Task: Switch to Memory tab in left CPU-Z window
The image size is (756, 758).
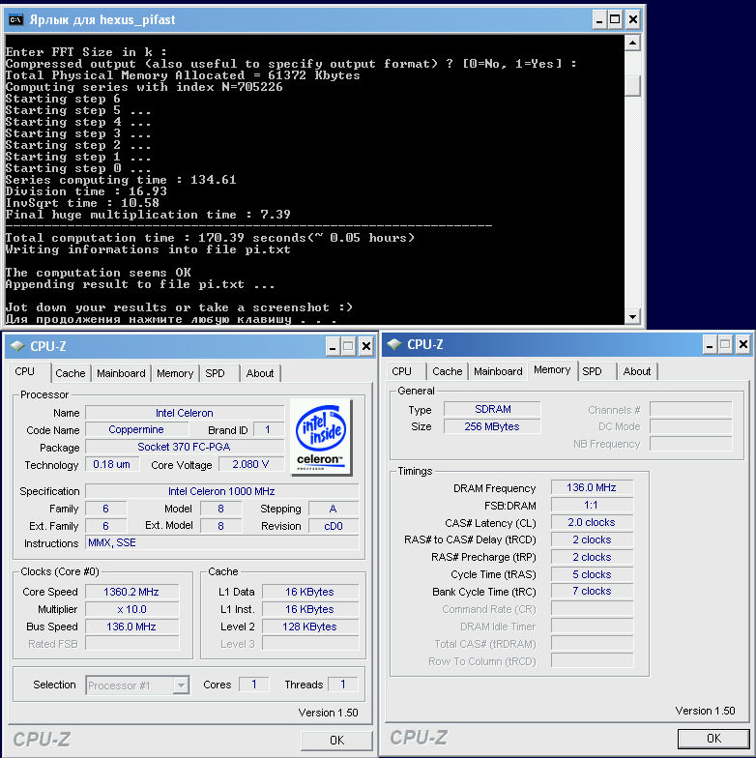Action: pyautogui.click(x=175, y=373)
